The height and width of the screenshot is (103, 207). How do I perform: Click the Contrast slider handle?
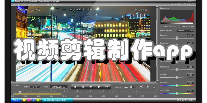point(177,78)
